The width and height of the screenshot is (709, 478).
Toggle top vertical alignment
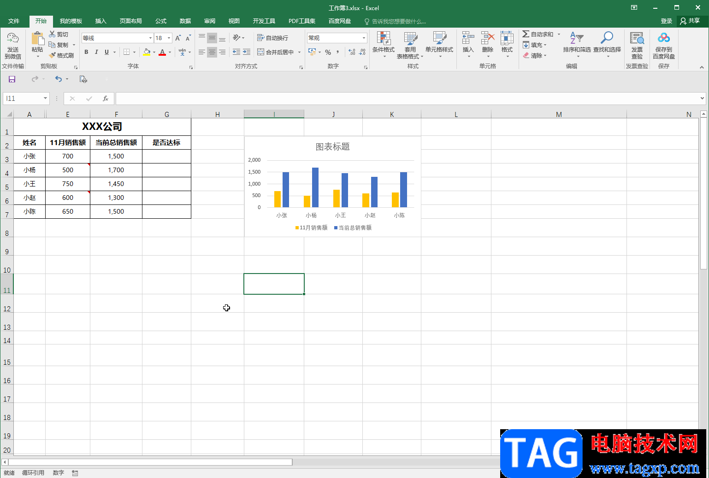tap(202, 38)
